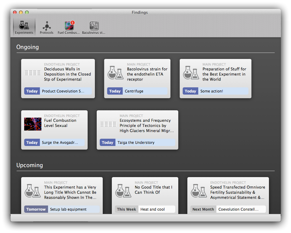Image resolution: width=291 pixels, height=233 pixels.
Task: Click the Next Month badge
Action: click(203, 209)
